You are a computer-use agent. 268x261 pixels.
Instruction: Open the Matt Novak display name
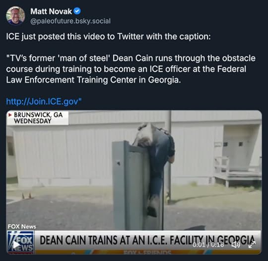[51, 11]
